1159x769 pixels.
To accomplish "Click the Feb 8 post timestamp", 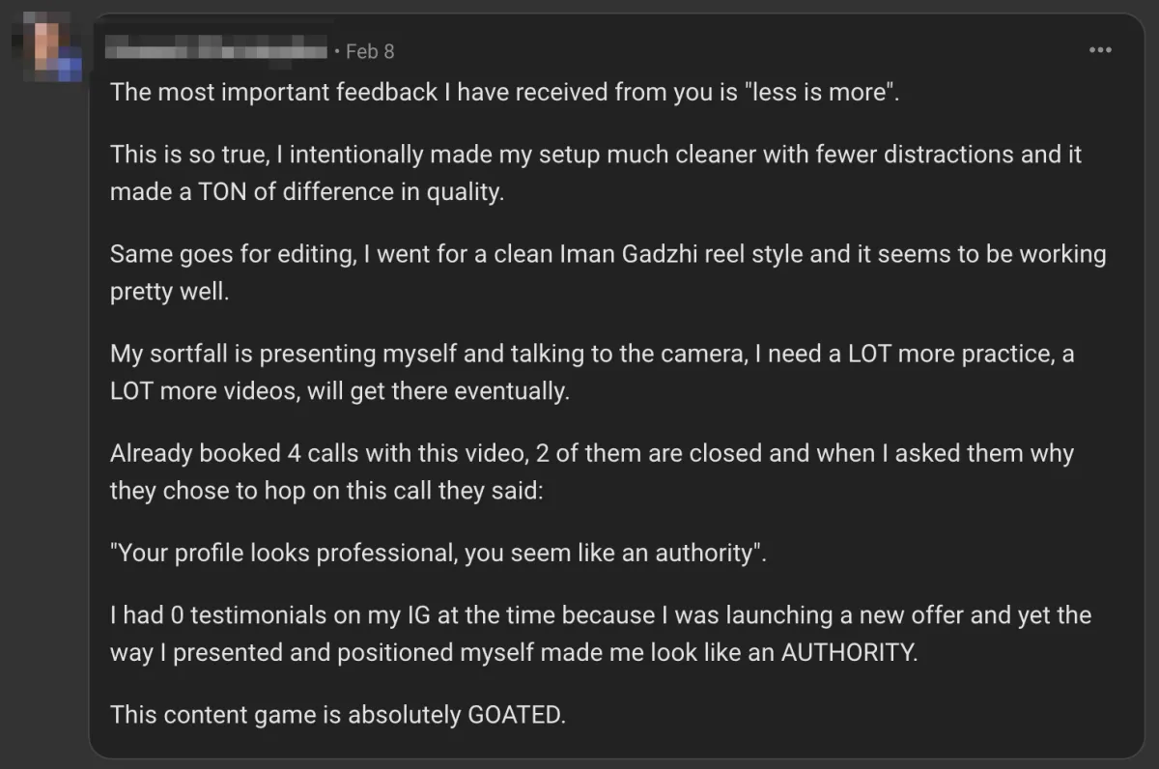I will pos(370,51).
